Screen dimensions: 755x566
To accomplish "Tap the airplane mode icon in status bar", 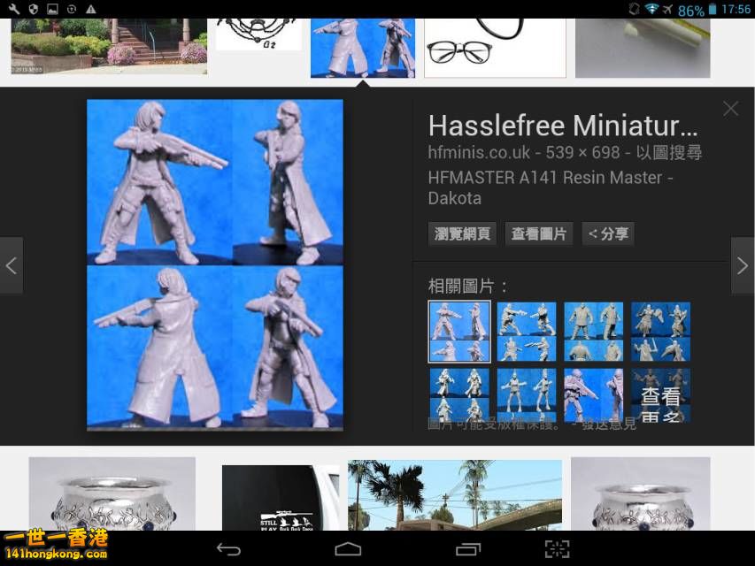I will tap(667, 9).
